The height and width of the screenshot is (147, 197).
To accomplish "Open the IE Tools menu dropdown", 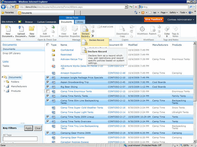I will tap(183, 12).
